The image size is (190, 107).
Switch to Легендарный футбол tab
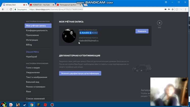[68, 5]
